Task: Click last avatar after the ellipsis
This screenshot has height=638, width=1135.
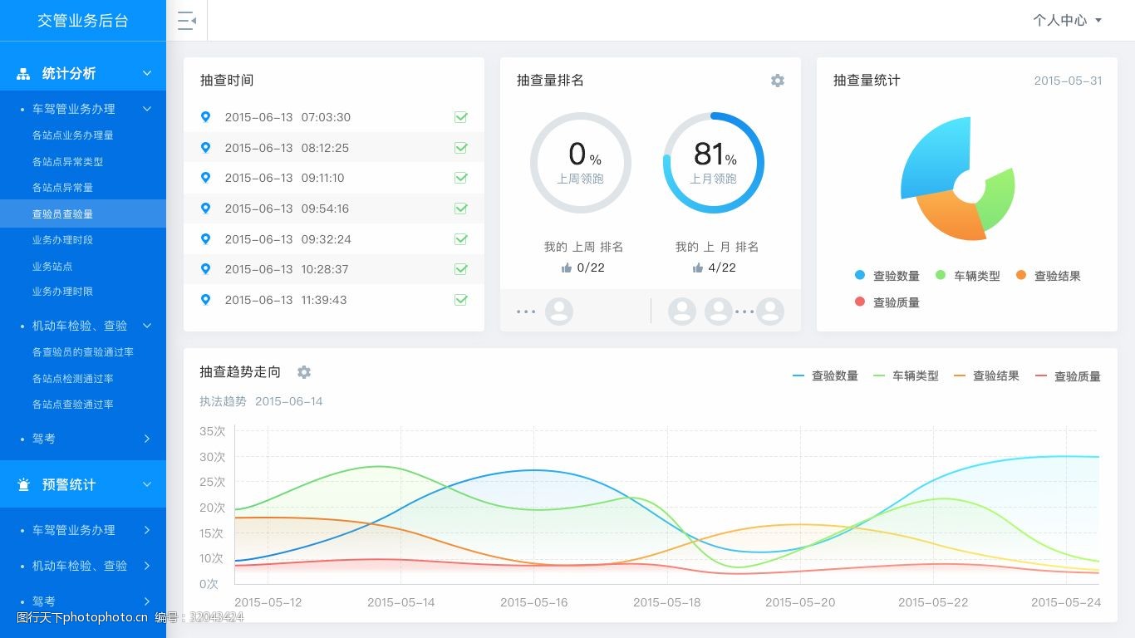Action: tap(770, 312)
